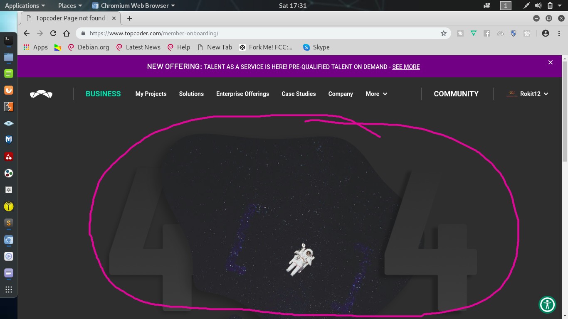Open the volume indicator in top bar
The height and width of the screenshot is (319, 568).
point(538,5)
